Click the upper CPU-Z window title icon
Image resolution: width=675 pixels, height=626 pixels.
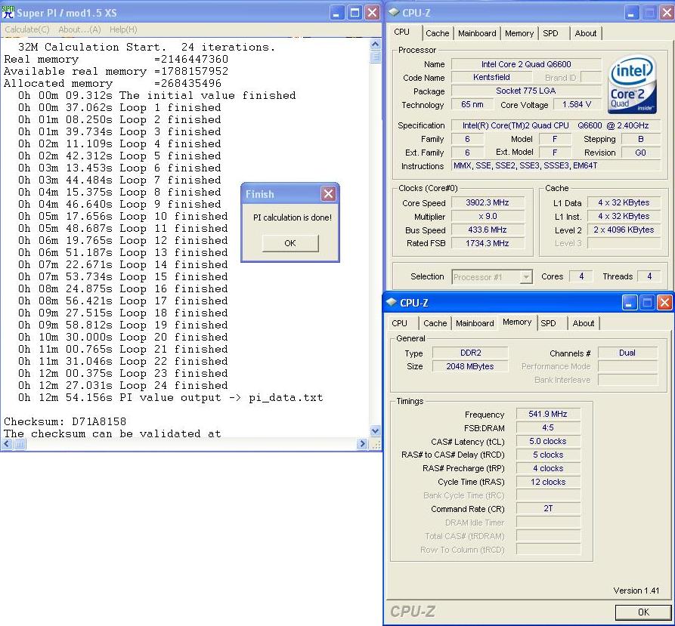pos(394,13)
